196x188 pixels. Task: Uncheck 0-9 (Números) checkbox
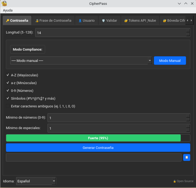tap(8, 91)
